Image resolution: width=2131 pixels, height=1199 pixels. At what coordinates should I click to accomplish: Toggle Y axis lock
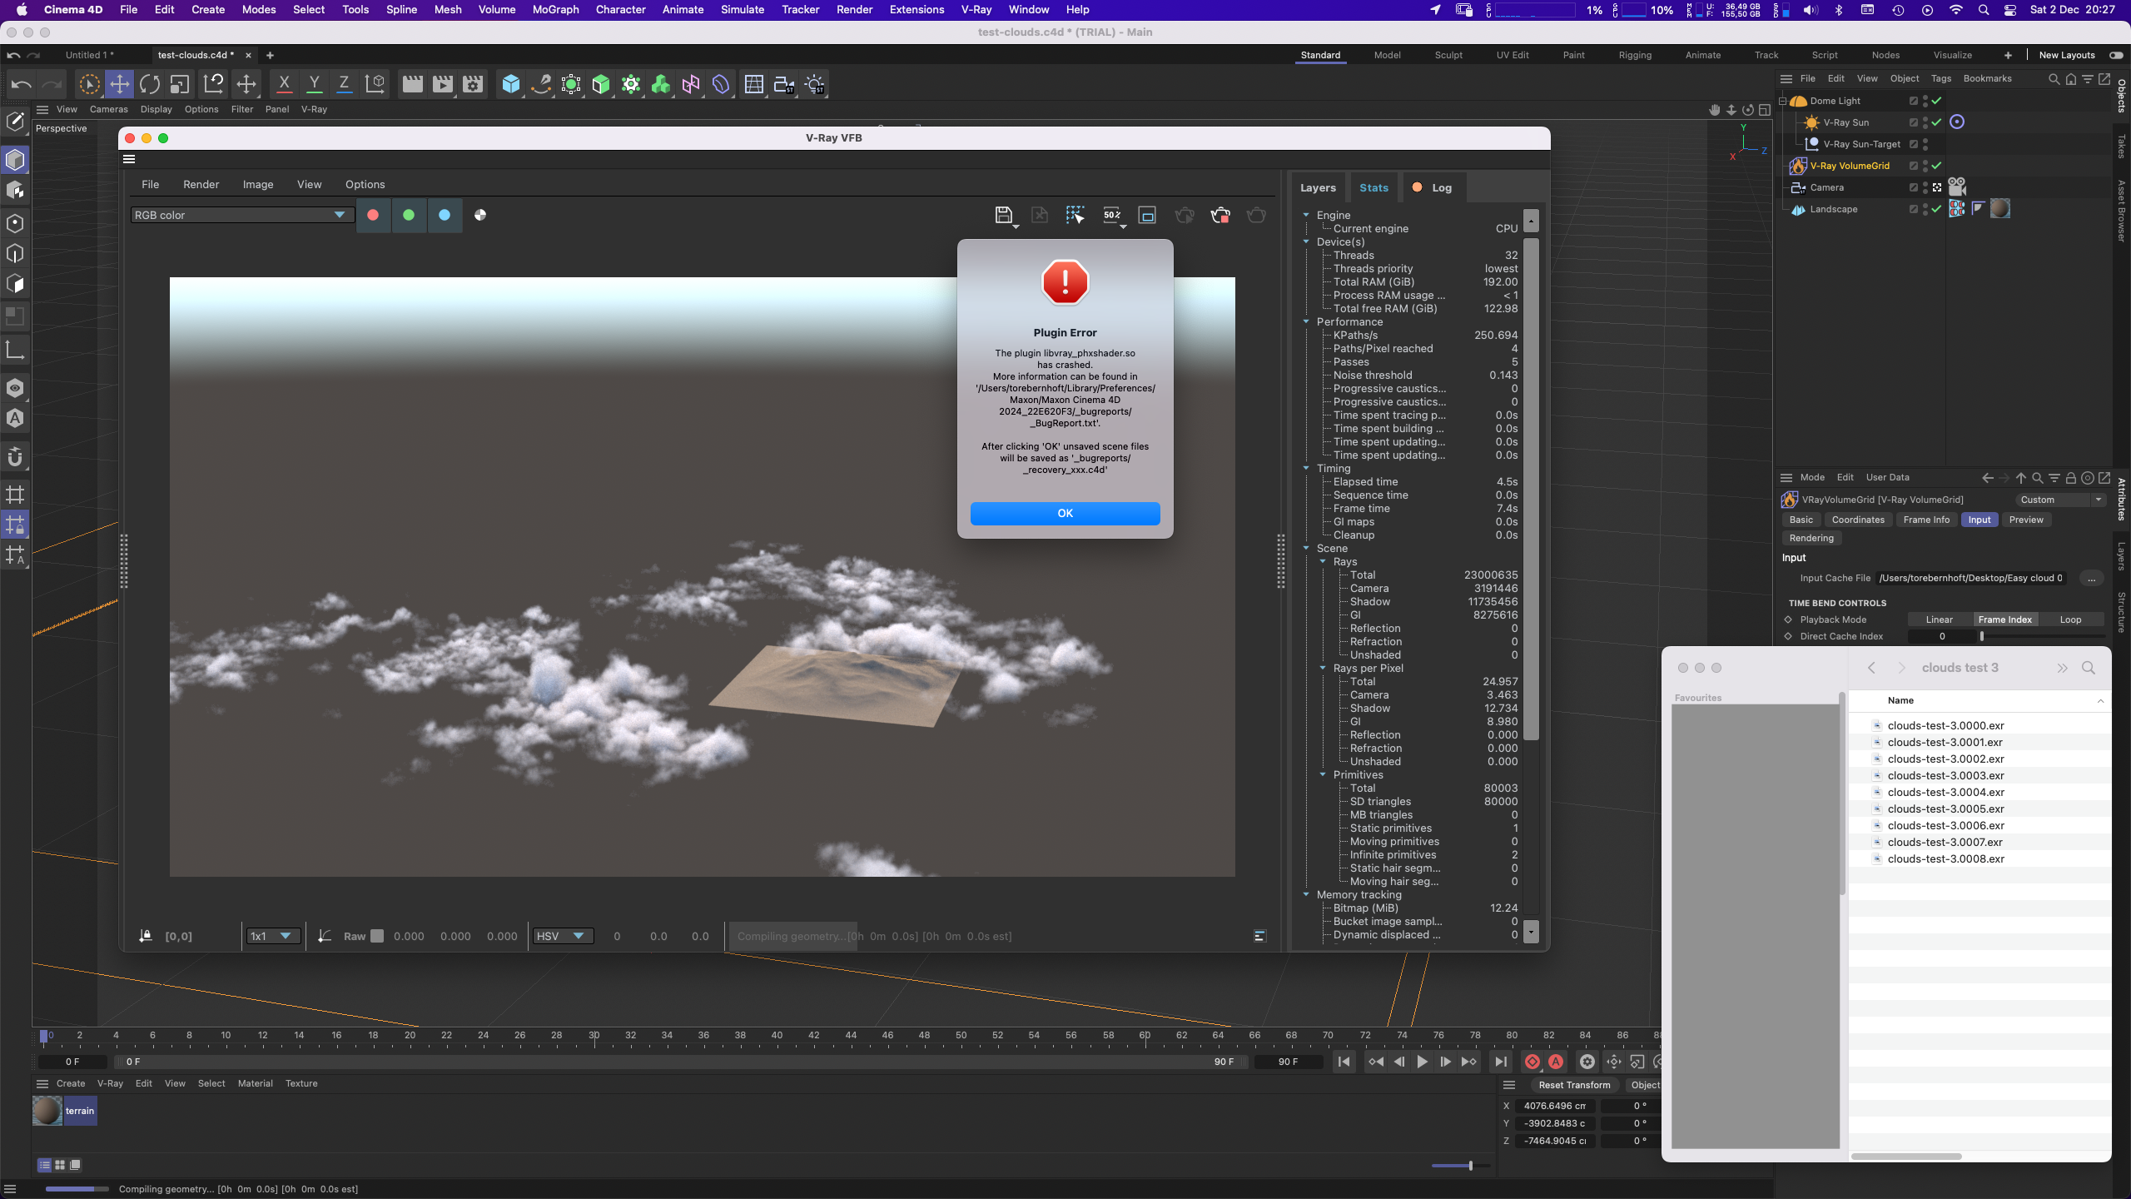314,84
